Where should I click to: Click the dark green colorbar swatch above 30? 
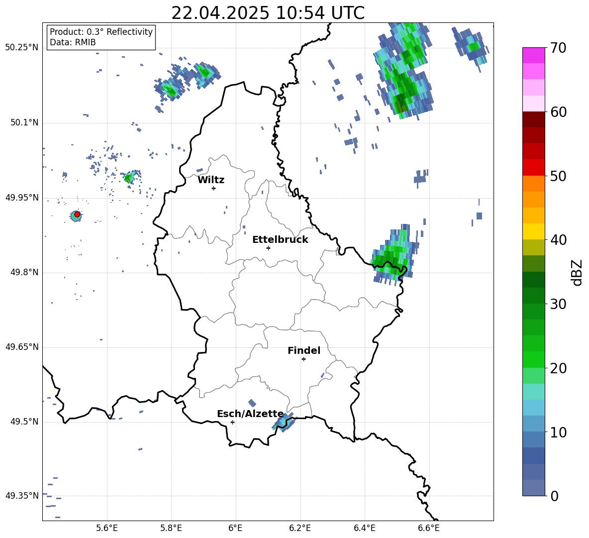(x=533, y=295)
